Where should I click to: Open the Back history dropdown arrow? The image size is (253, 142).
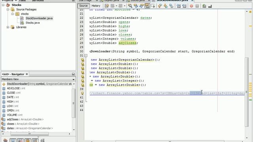click(116, 6)
